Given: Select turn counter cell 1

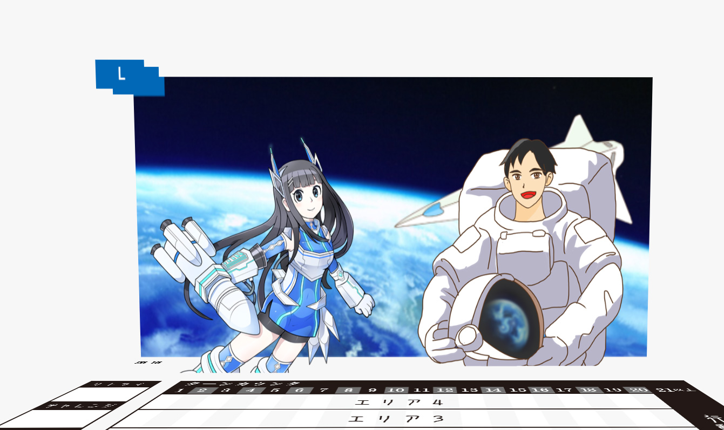Looking at the screenshot, I should [x=180, y=390].
